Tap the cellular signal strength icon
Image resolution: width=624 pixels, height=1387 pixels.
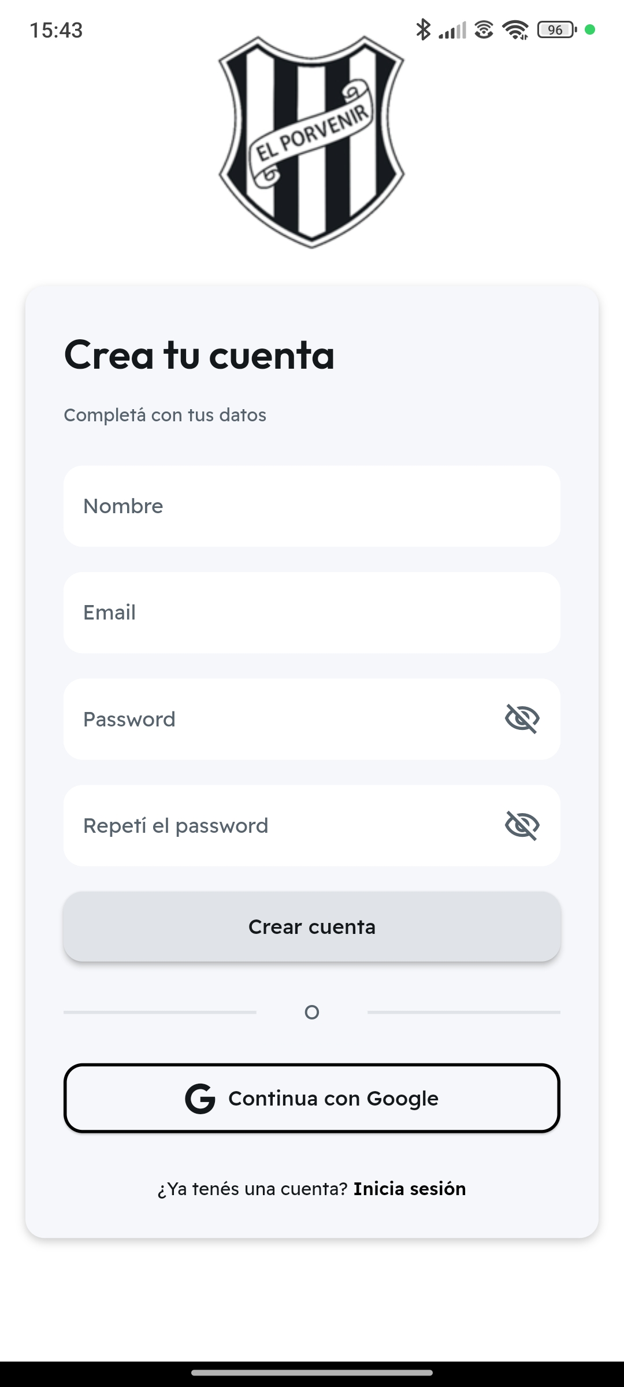pos(452,30)
